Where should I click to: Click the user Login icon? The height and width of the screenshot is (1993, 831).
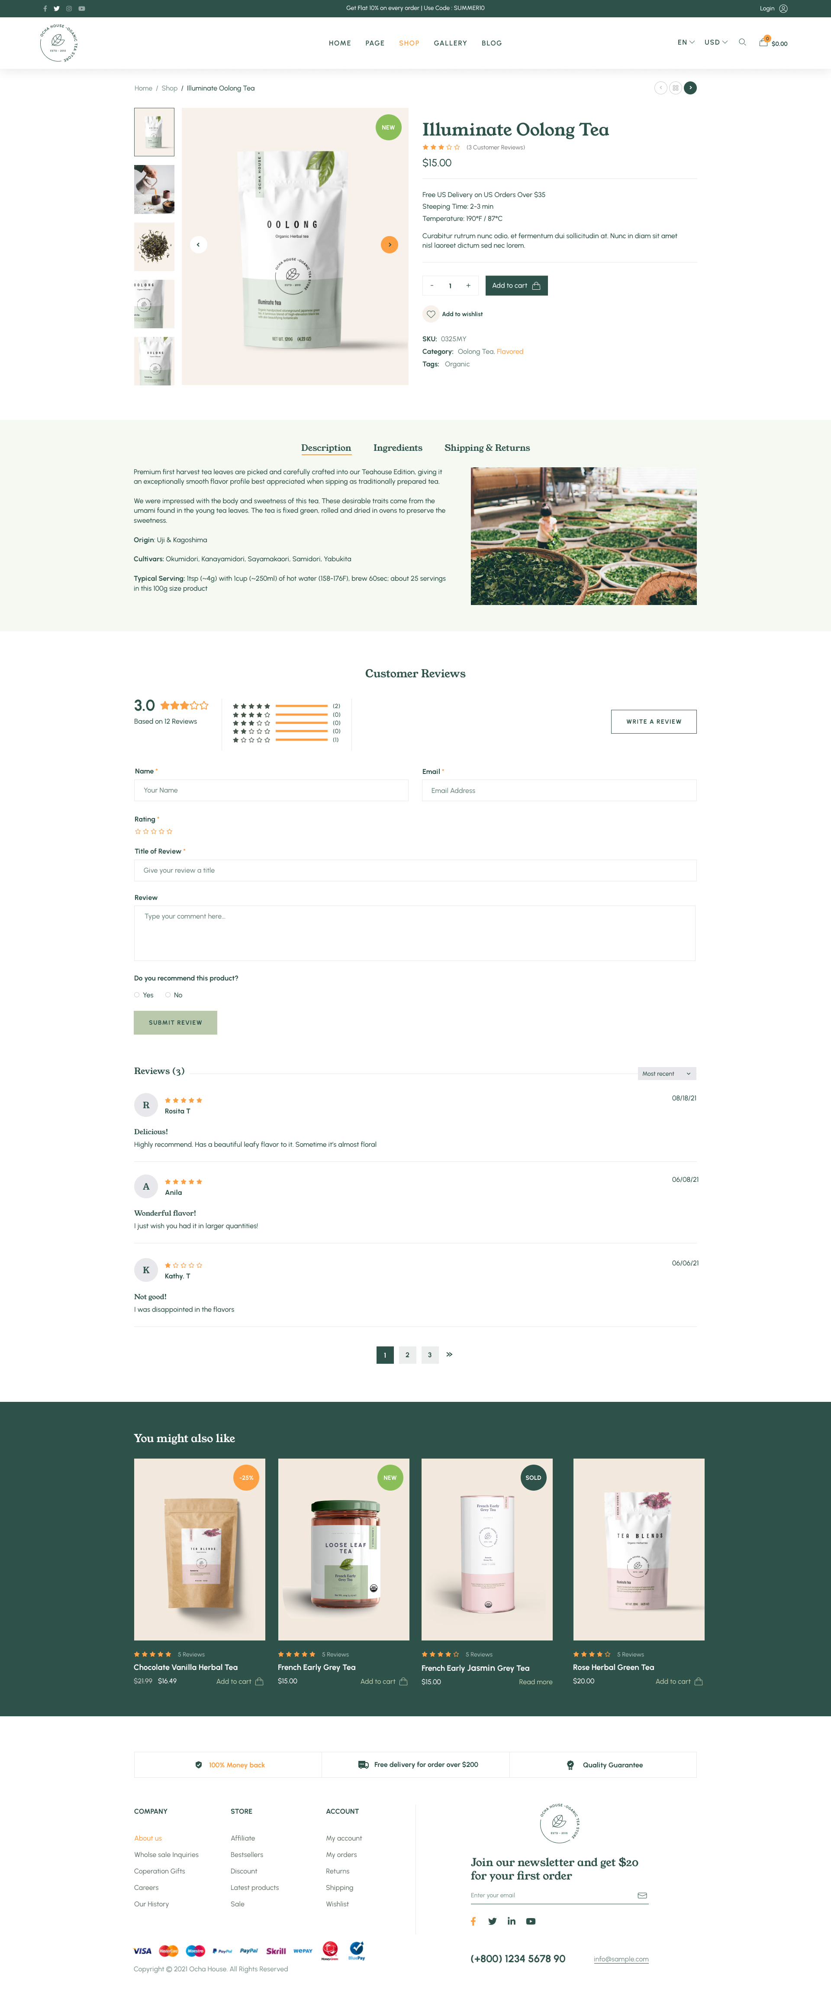pos(783,9)
